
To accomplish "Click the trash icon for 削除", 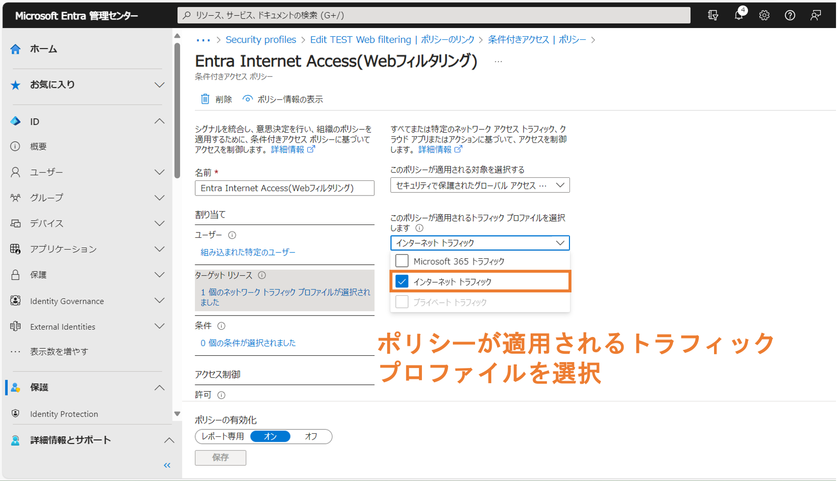I will tap(205, 99).
